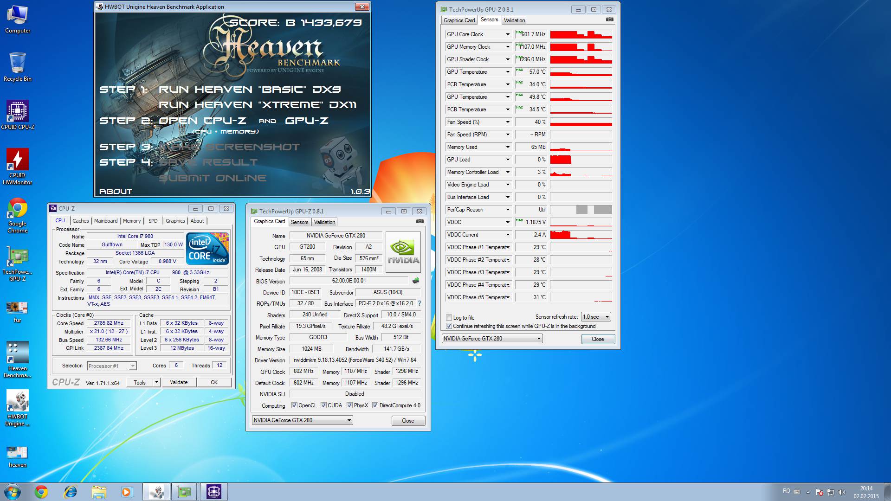Switch to GPU-Z in the taskbar
This screenshot has height=501, width=891.
click(185, 492)
